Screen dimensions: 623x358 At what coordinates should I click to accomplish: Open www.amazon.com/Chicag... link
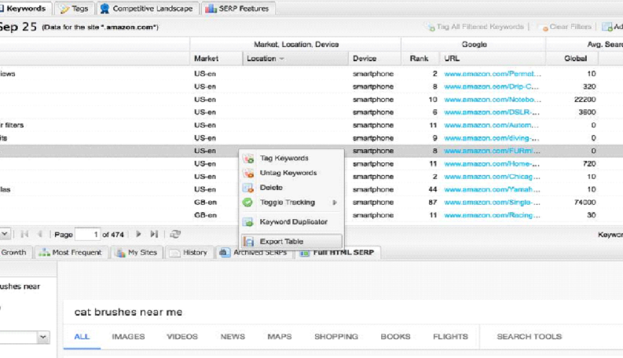(x=492, y=177)
